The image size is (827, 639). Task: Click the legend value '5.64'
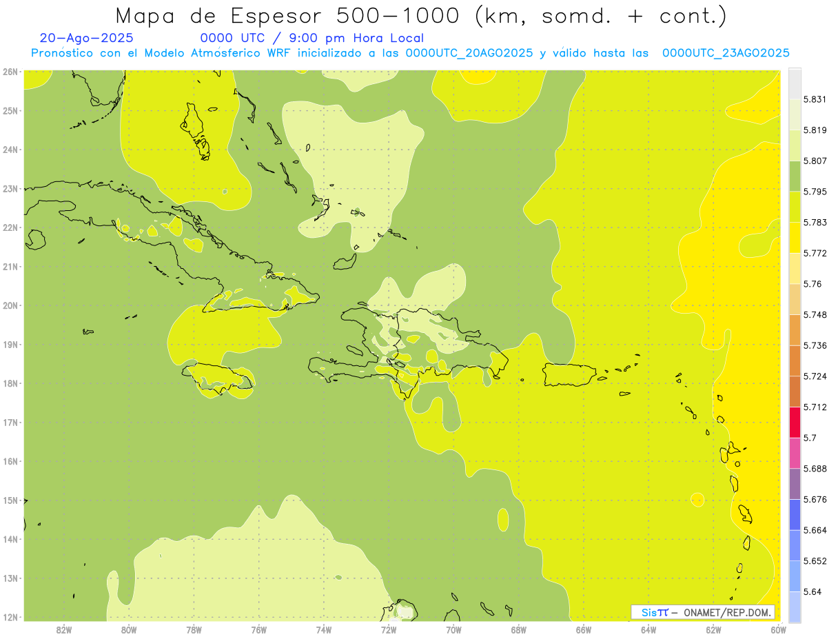click(813, 591)
